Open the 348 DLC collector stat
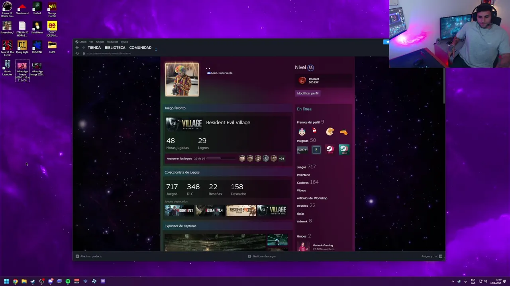Viewport: 510px width, 286px height. [193, 189]
